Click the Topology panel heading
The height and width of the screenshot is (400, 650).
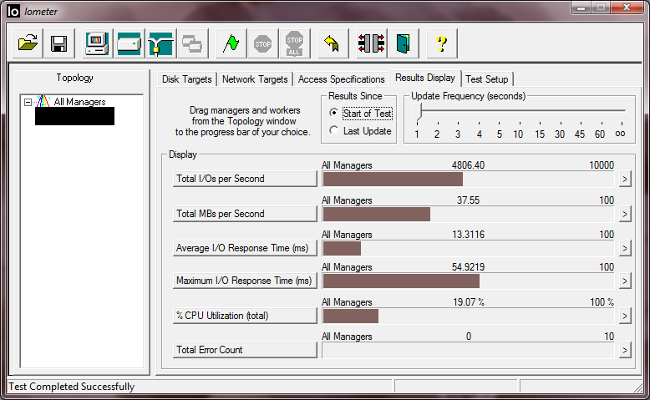pyautogui.click(x=74, y=78)
